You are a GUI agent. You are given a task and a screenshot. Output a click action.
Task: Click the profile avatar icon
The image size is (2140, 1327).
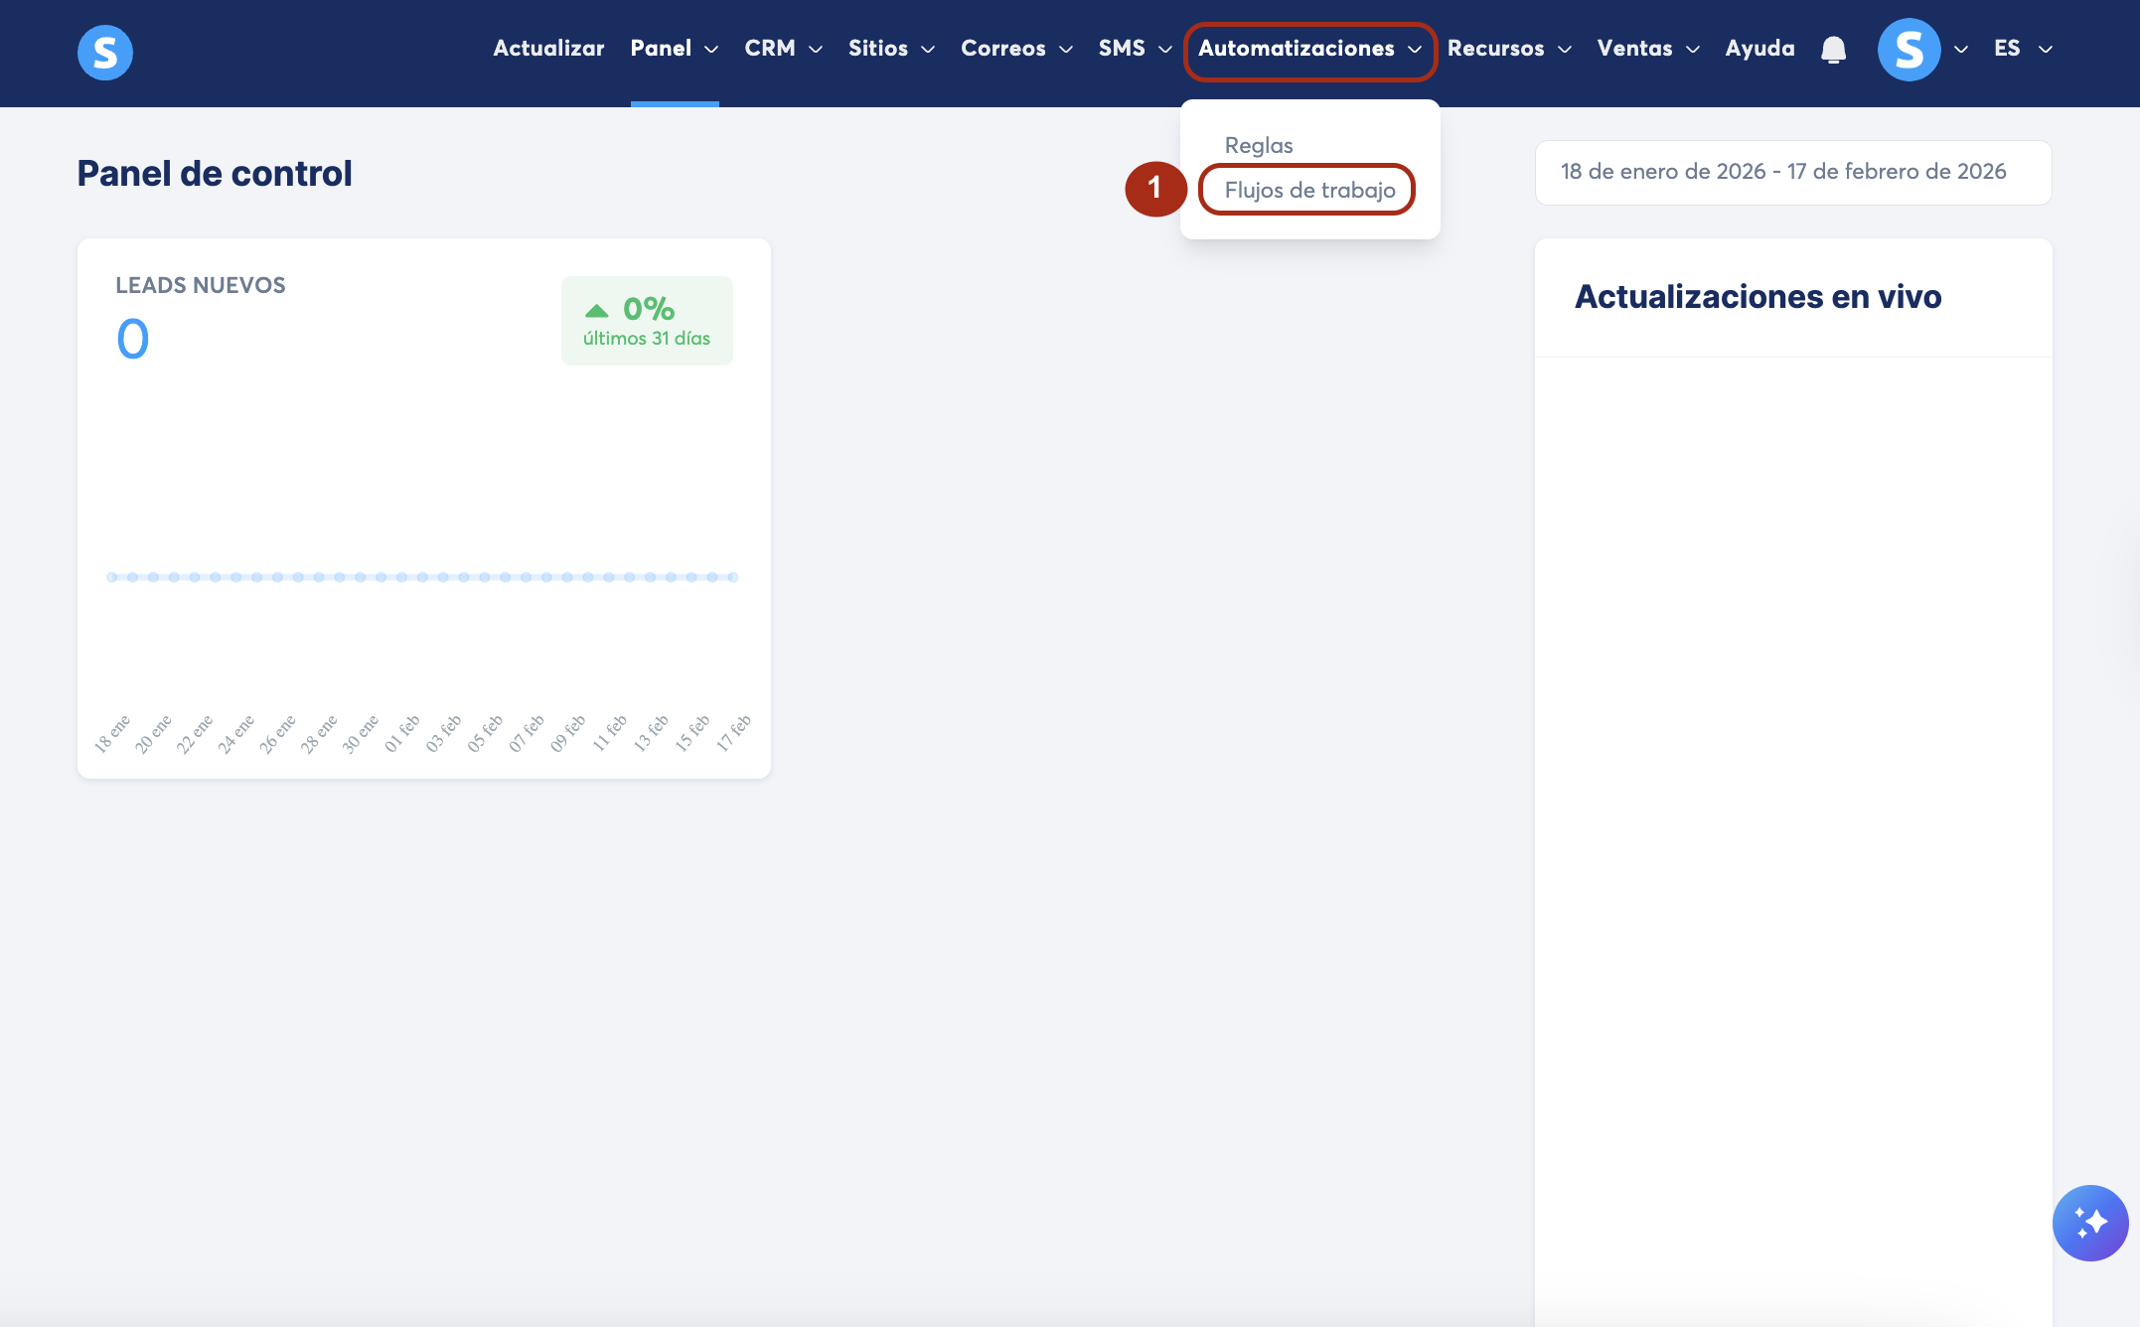point(1909,50)
